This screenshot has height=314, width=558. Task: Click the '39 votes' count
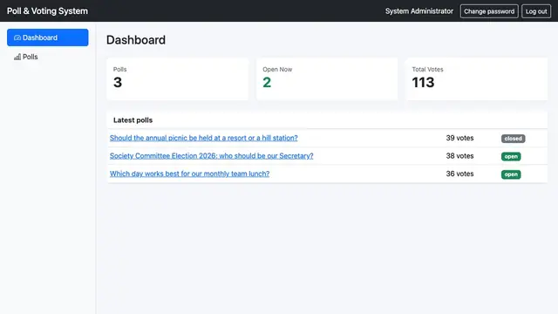coord(459,138)
